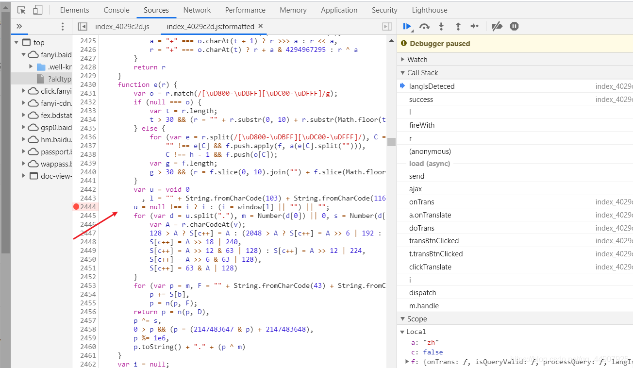Activate the inspect element picker icon

21,10
